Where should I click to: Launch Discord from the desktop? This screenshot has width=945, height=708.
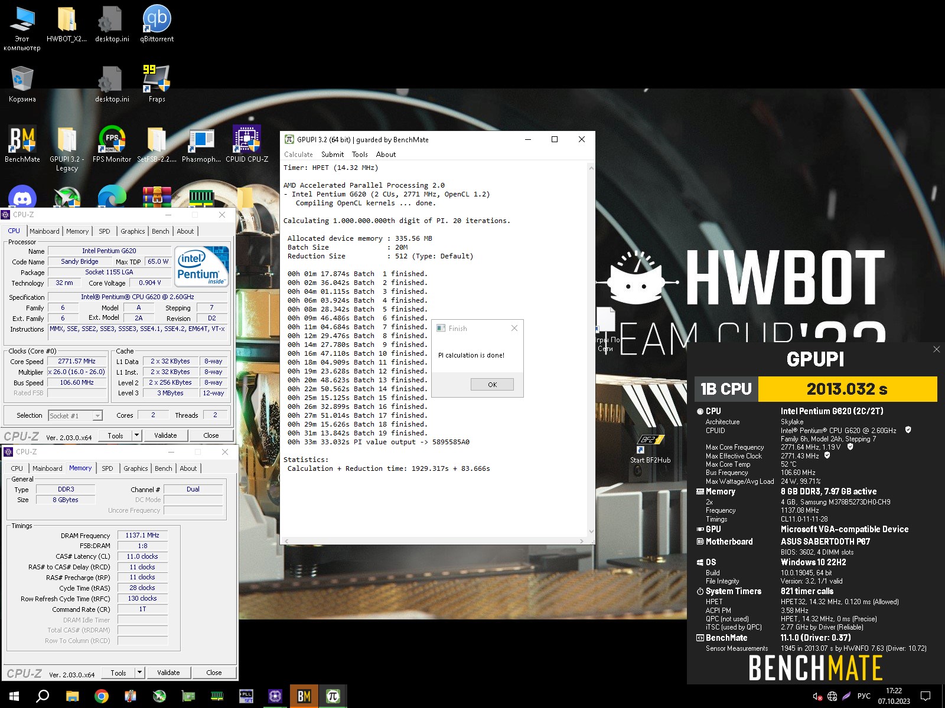tap(22, 196)
